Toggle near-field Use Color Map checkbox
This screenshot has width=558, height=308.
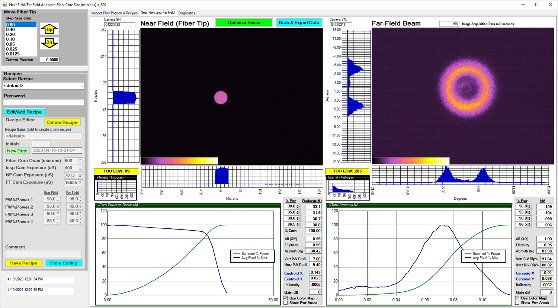tap(286, 298)
